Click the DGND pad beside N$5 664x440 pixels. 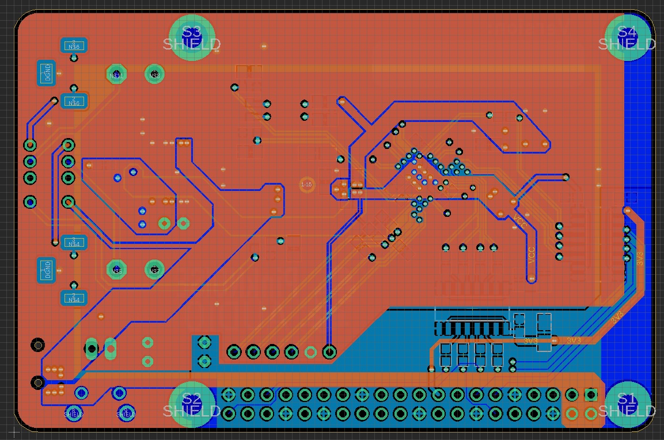coord(47,270)
